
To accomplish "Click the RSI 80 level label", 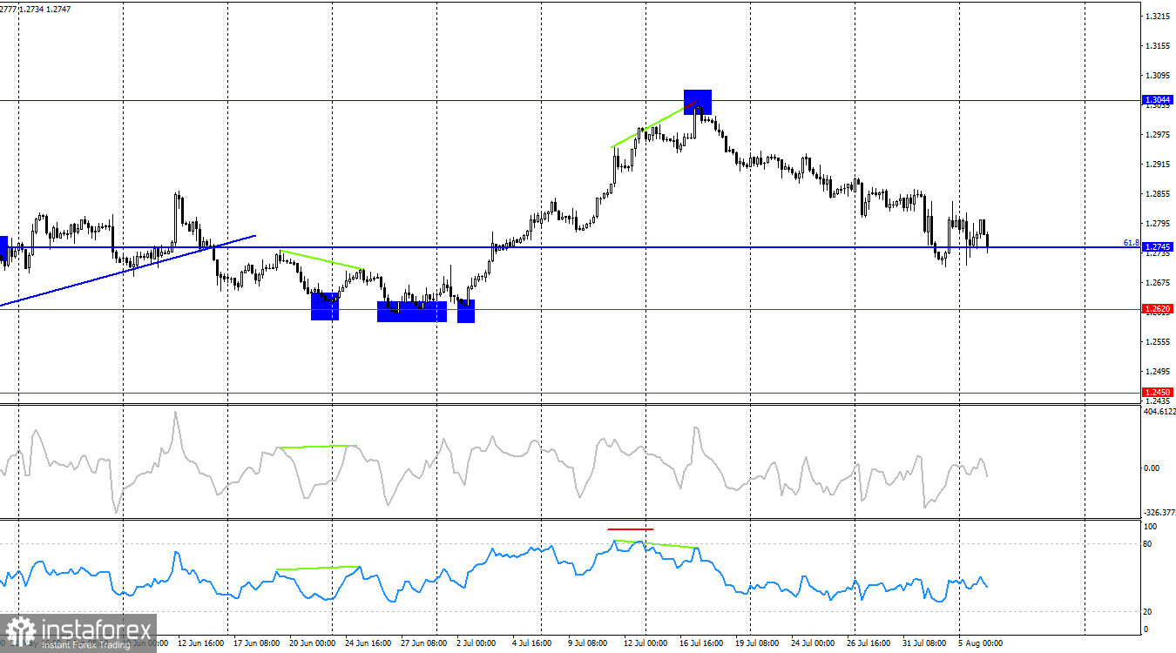I will 1148,544.
